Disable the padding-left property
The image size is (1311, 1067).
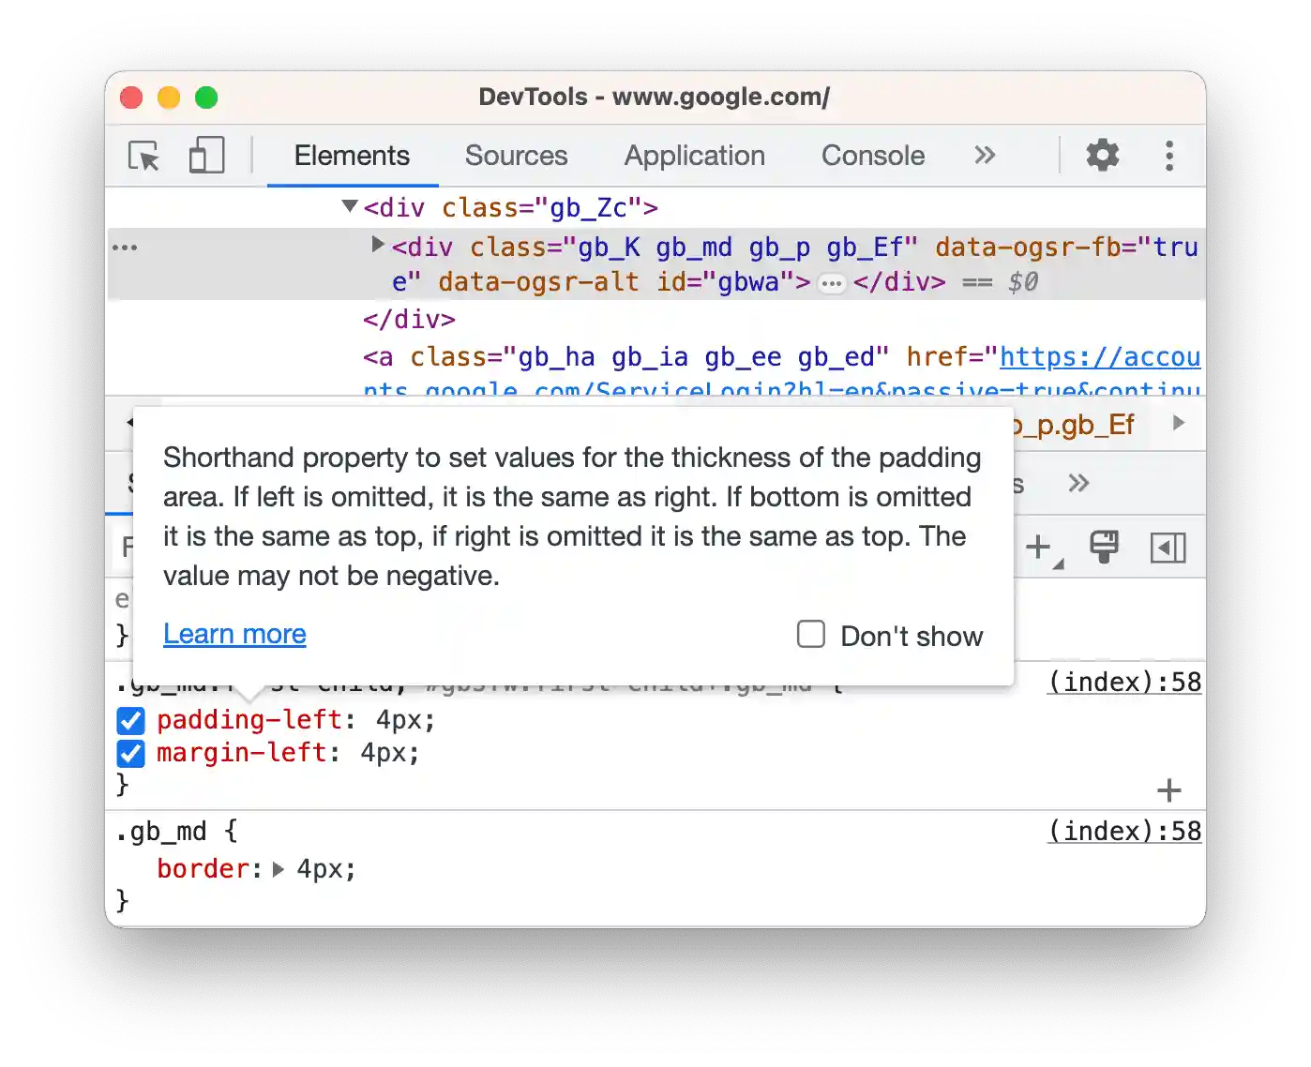130,720
